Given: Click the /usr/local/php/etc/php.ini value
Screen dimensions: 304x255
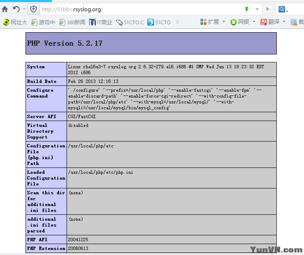Looking at the screenshot, I should coord(100,172).
